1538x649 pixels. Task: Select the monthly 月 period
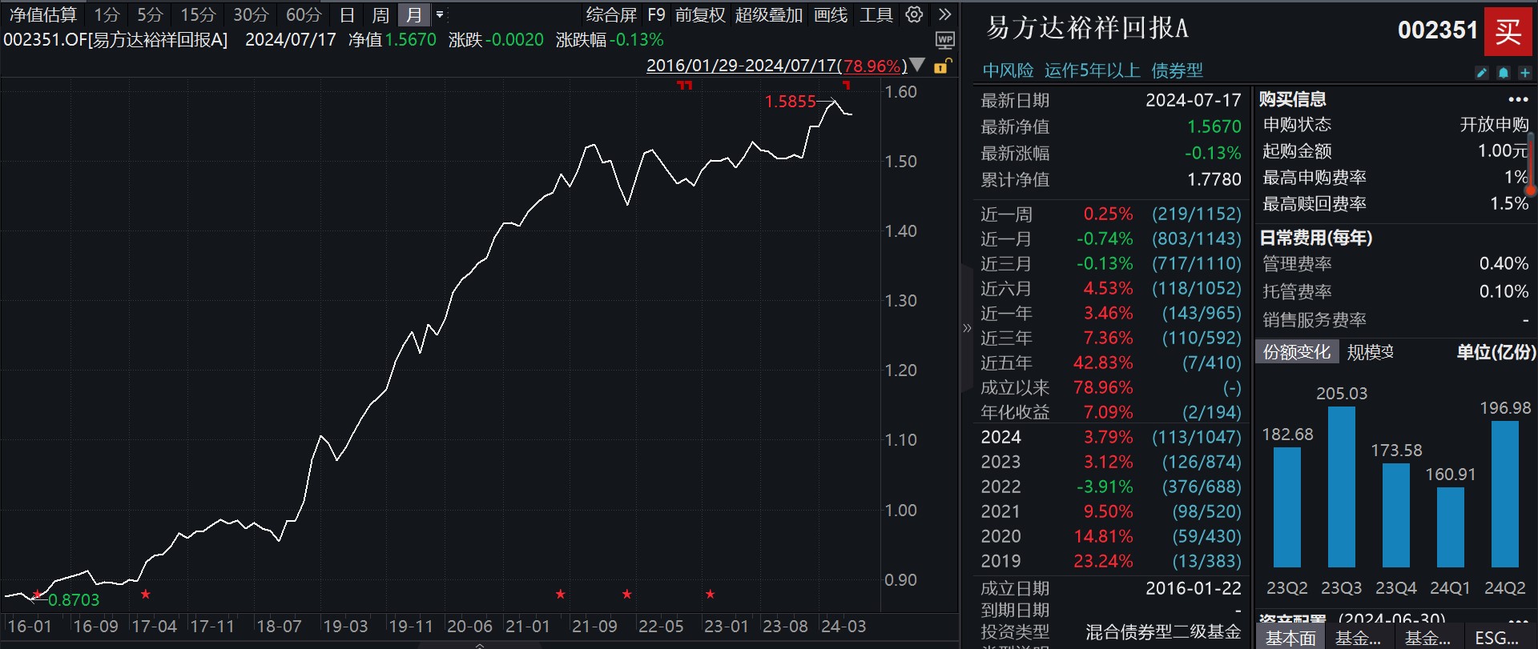tap(413, 14)
